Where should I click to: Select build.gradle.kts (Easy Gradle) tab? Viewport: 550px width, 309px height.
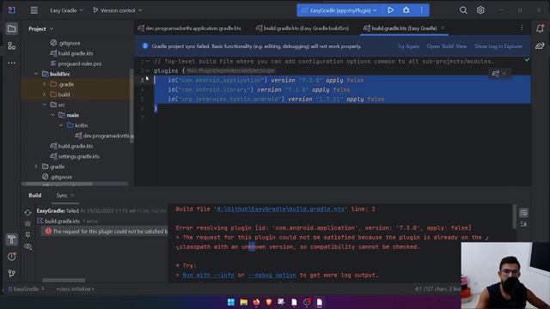pos(400,28)
